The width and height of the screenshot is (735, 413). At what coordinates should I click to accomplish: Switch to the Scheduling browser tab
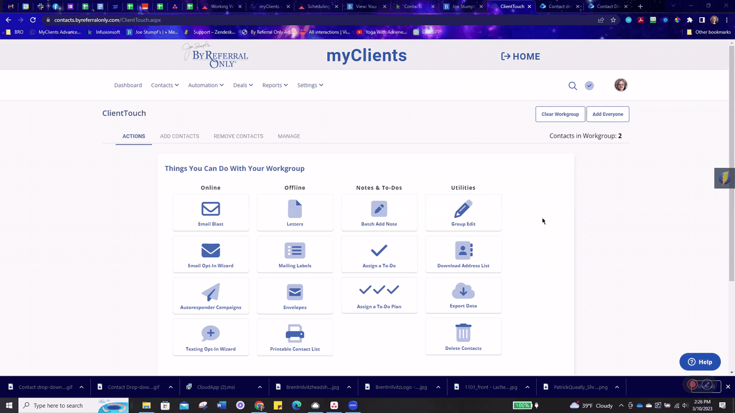coord(319,6)
